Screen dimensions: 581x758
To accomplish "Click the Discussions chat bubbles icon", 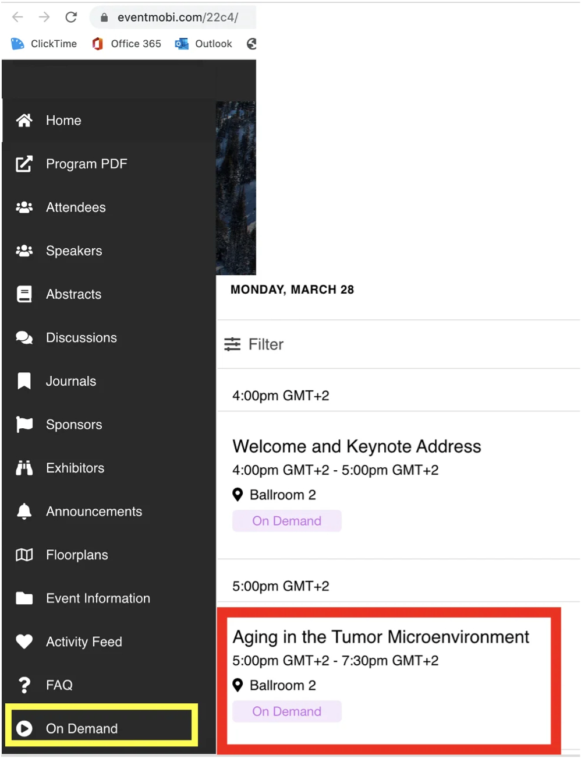I will (x=24, y=338).
